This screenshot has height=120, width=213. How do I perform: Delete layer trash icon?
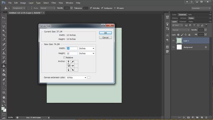click(x=206, y=118)
